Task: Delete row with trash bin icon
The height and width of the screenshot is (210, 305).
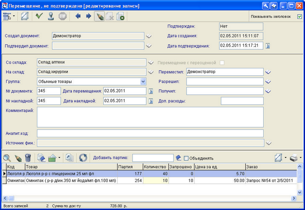Action: click(x=28, y=158)
